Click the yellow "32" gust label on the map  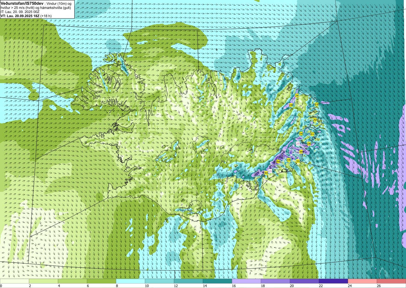point(315,120)
